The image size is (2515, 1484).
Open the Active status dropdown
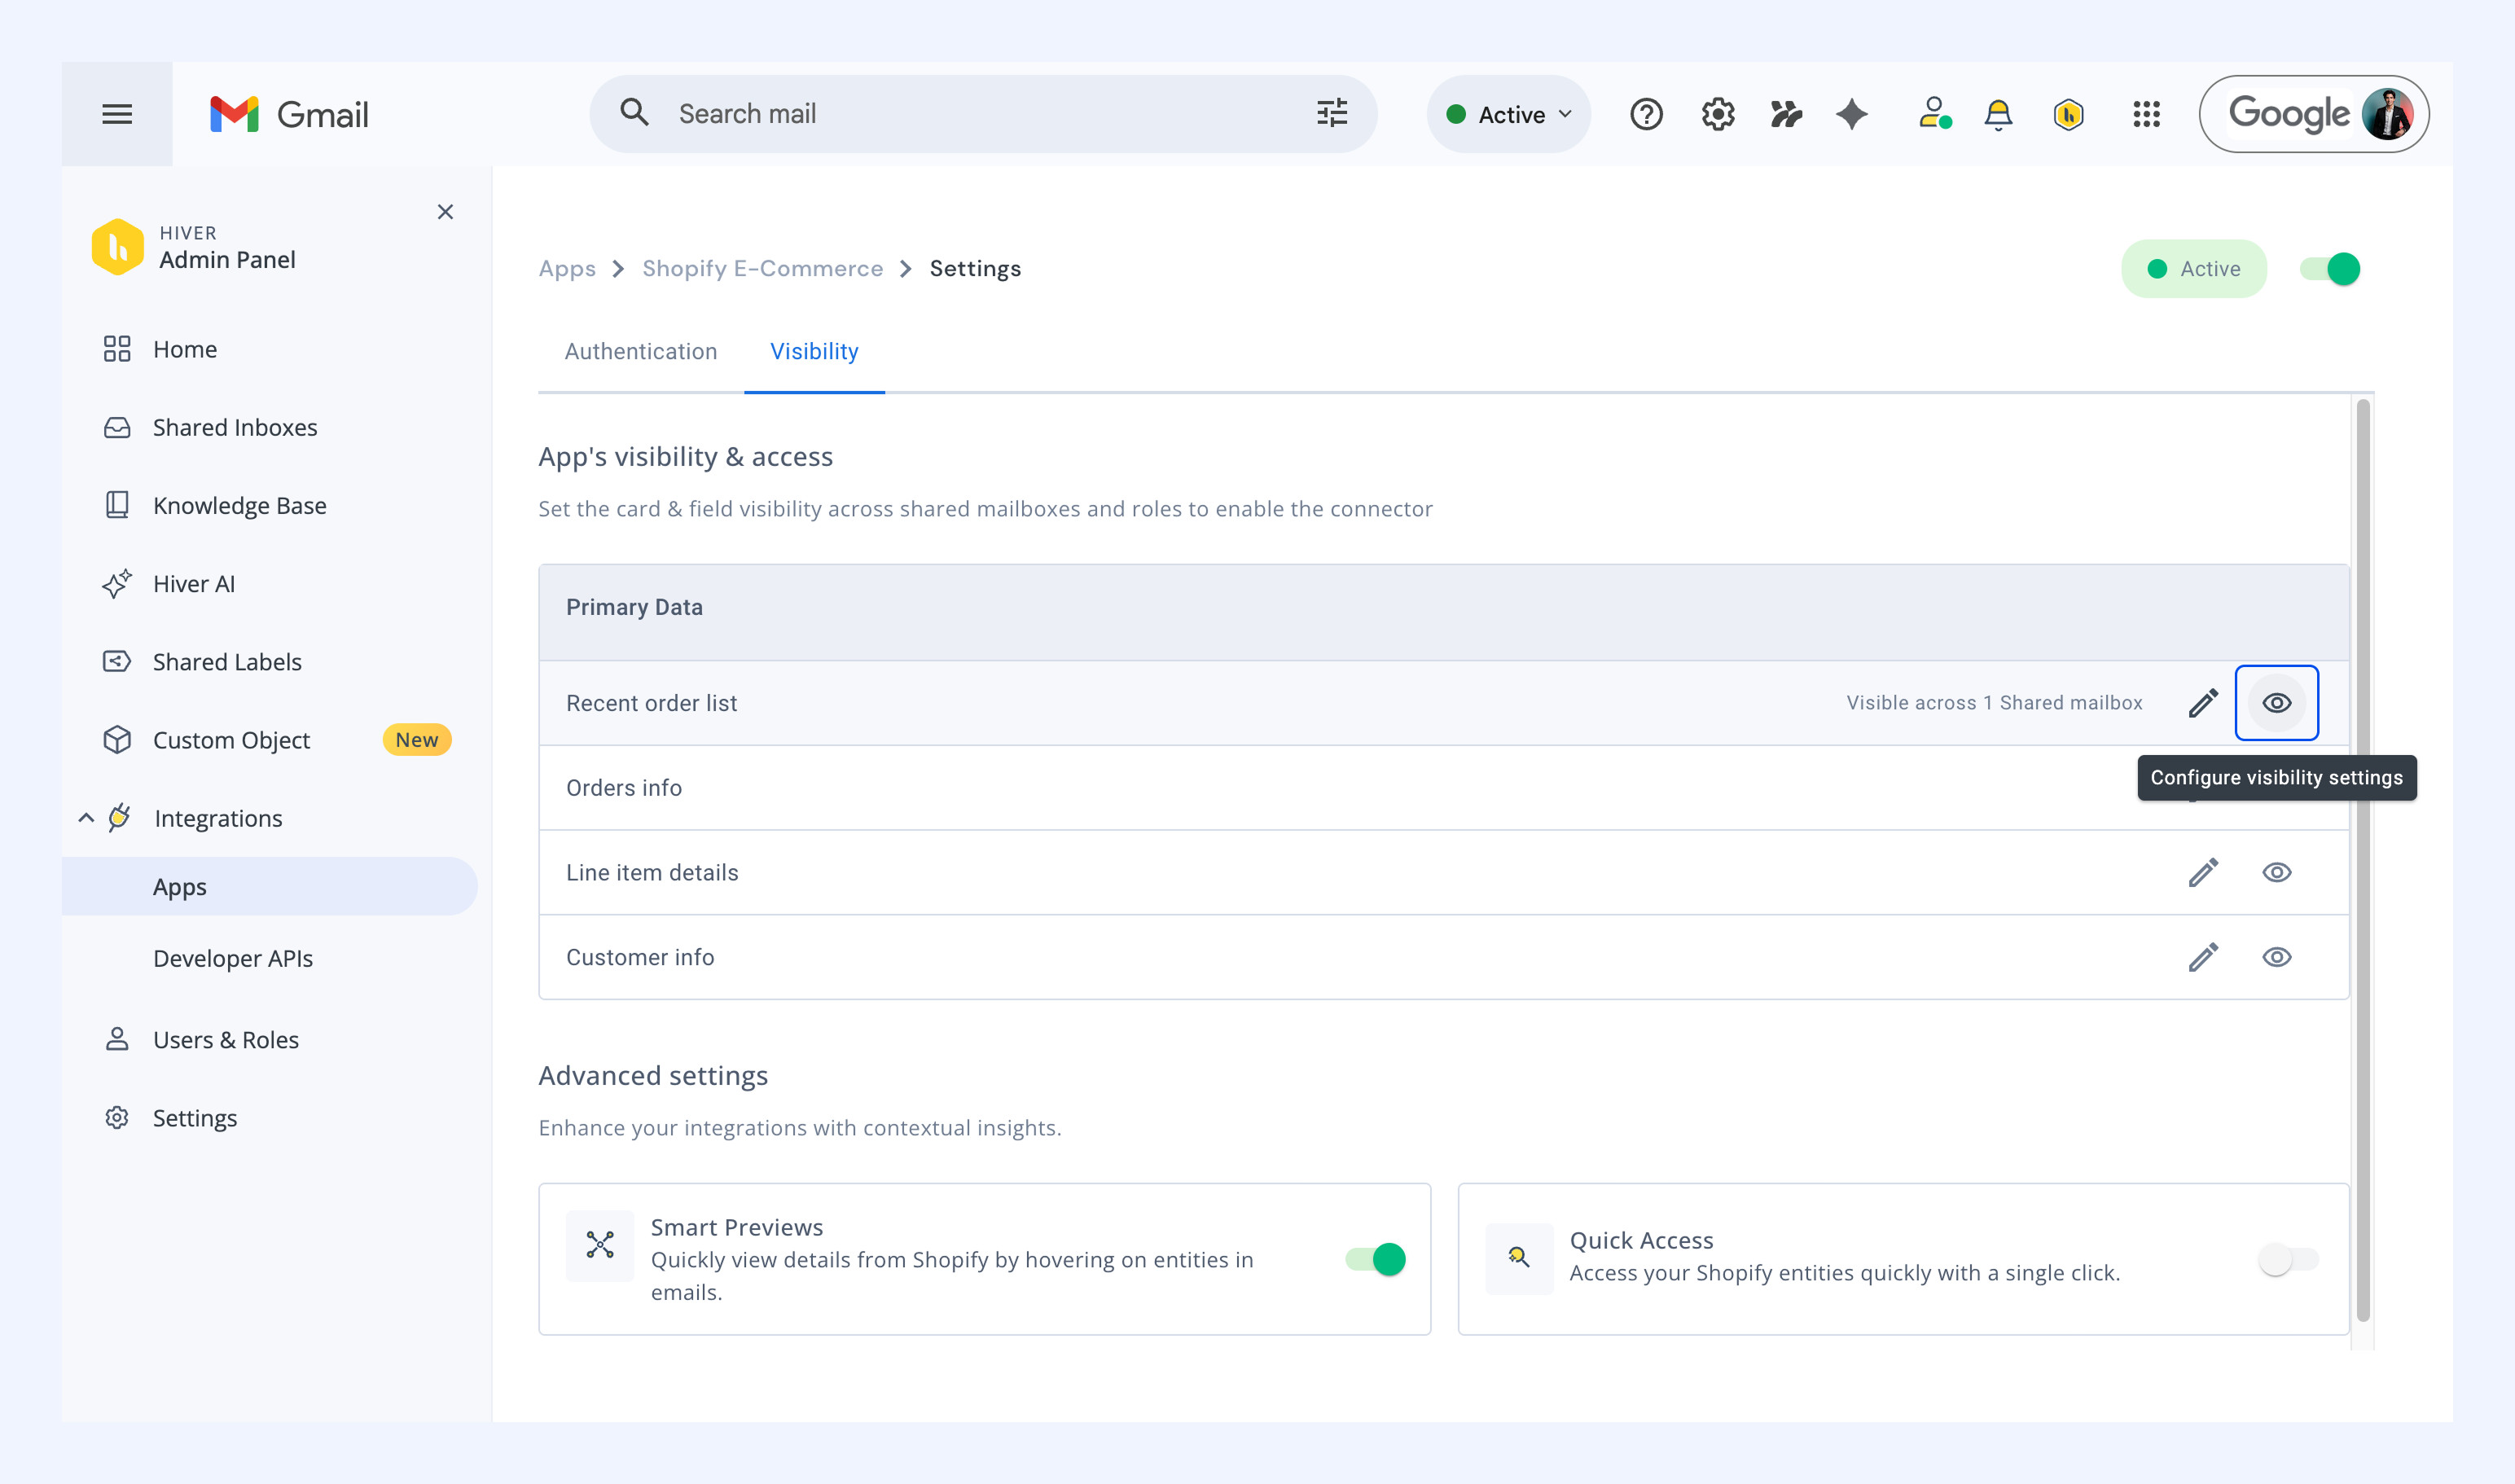click(x=1509, y=114)
